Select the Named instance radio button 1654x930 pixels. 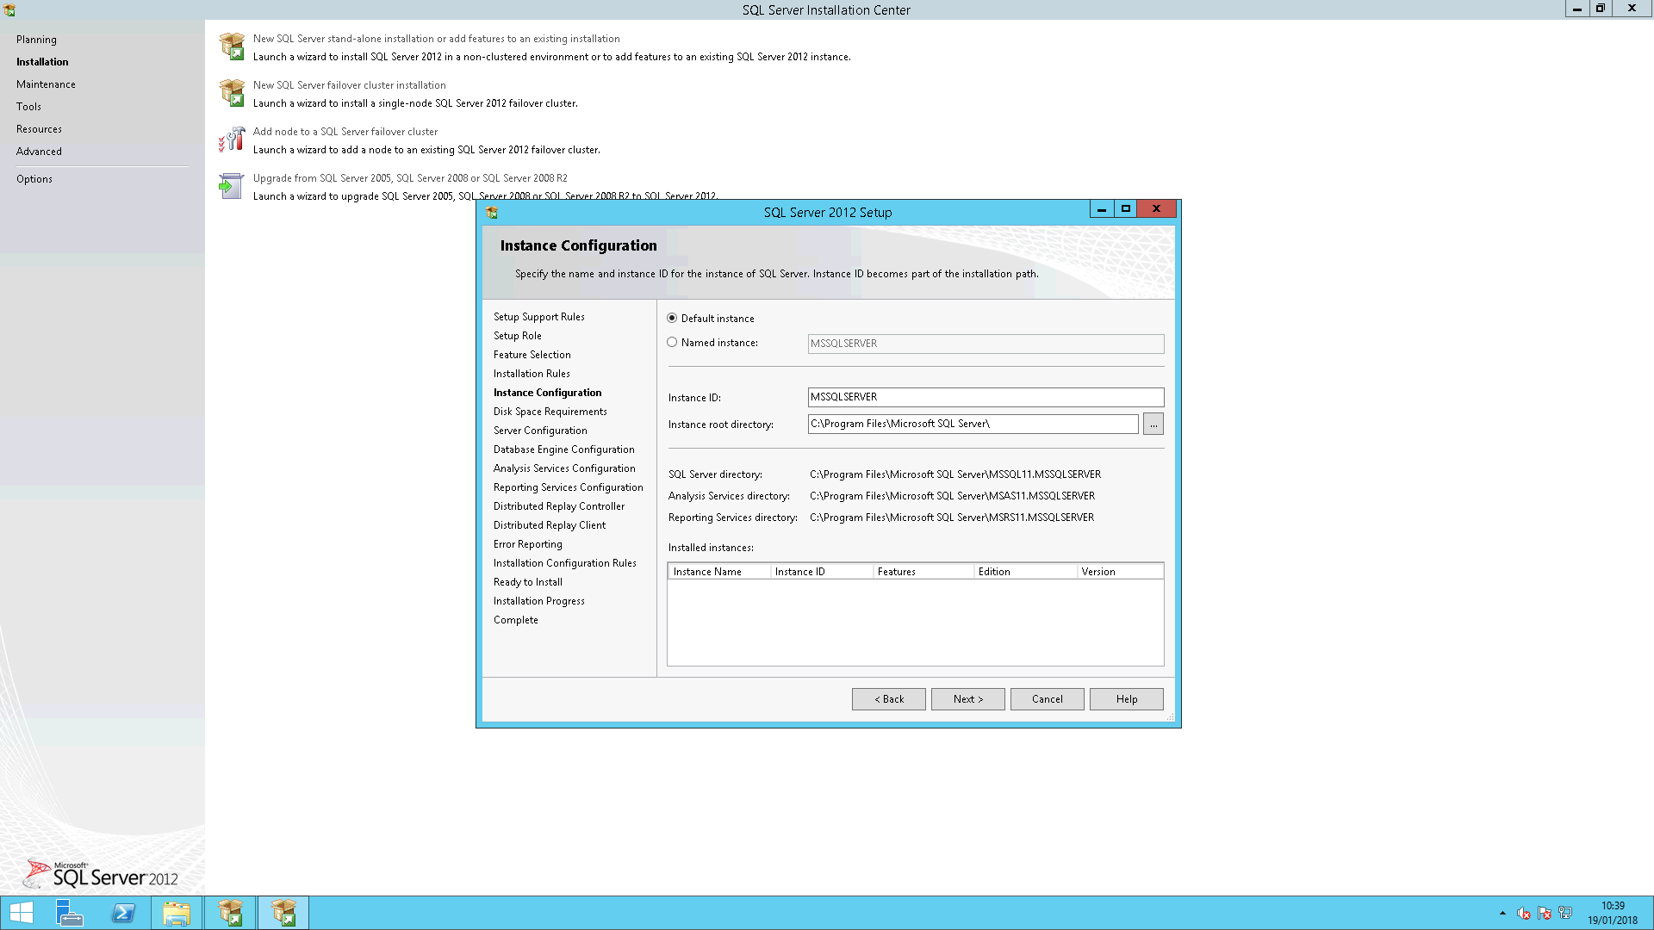point(672,343)
